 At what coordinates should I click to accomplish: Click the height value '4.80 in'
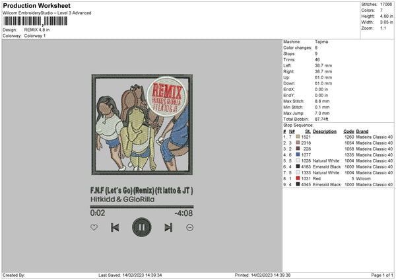tap(386, 16)
